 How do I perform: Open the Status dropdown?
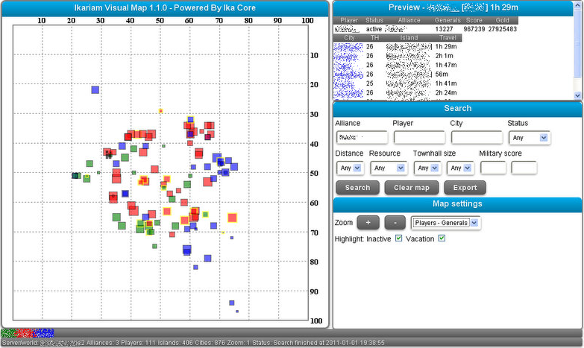[x=529, y=138]
